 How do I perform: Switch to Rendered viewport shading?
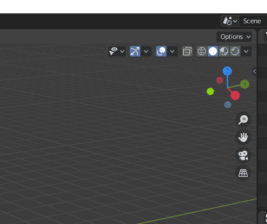pyautogui.click(x=235, y=51)
